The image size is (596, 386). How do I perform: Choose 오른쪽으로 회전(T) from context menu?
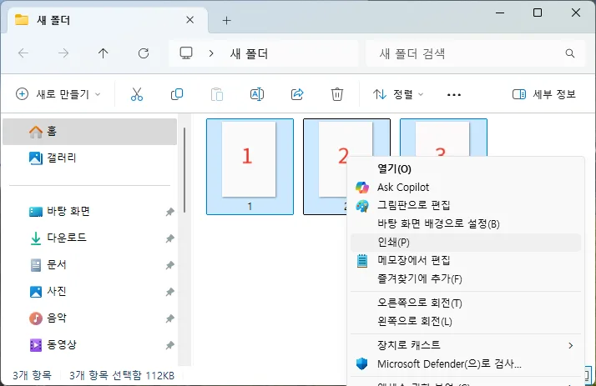point(466,303)
